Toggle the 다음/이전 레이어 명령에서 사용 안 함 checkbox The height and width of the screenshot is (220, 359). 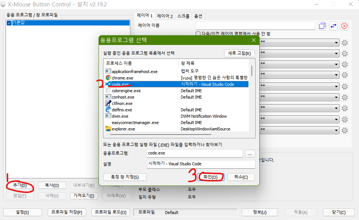[x=198, y=34]
